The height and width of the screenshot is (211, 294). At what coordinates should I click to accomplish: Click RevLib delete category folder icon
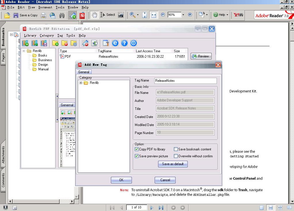65,43
